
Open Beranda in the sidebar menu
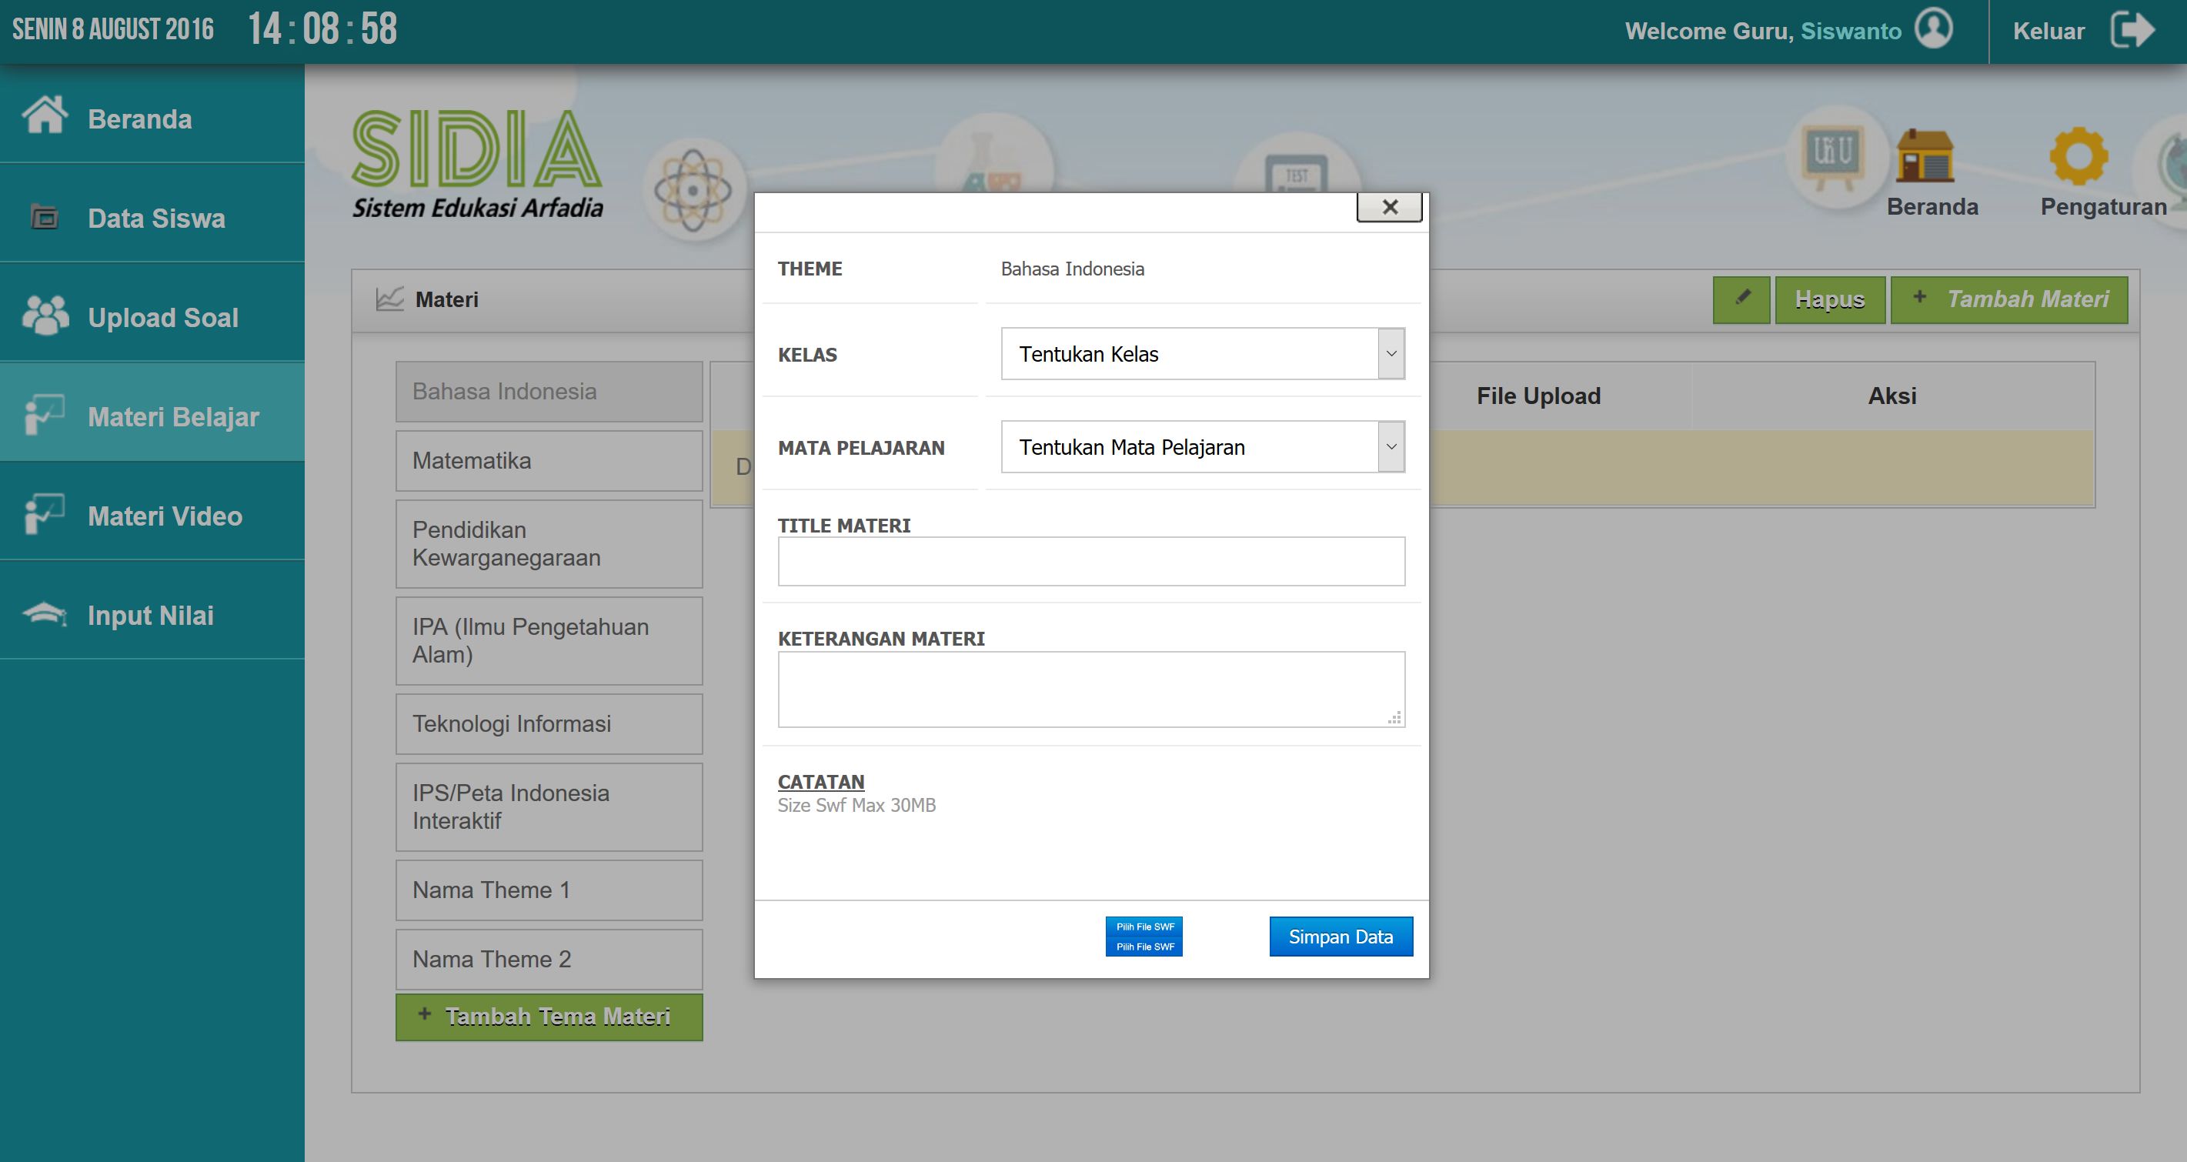click(x=152, y=114)
